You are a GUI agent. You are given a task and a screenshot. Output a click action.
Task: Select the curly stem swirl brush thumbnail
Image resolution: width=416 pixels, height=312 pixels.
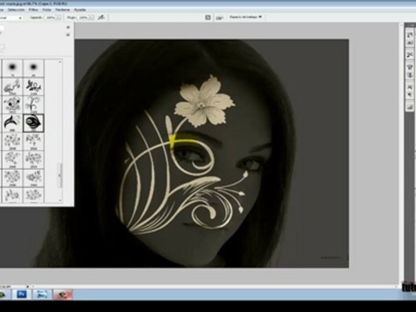(33, 104)
